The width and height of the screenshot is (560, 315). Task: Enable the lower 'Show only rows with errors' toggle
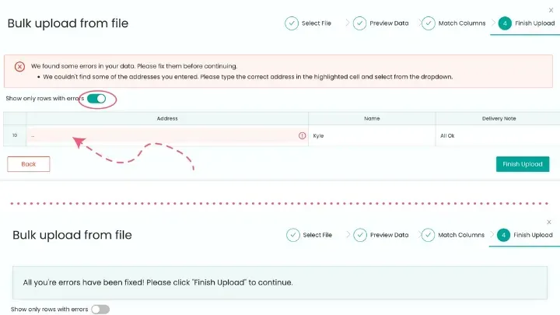(100, 310)
